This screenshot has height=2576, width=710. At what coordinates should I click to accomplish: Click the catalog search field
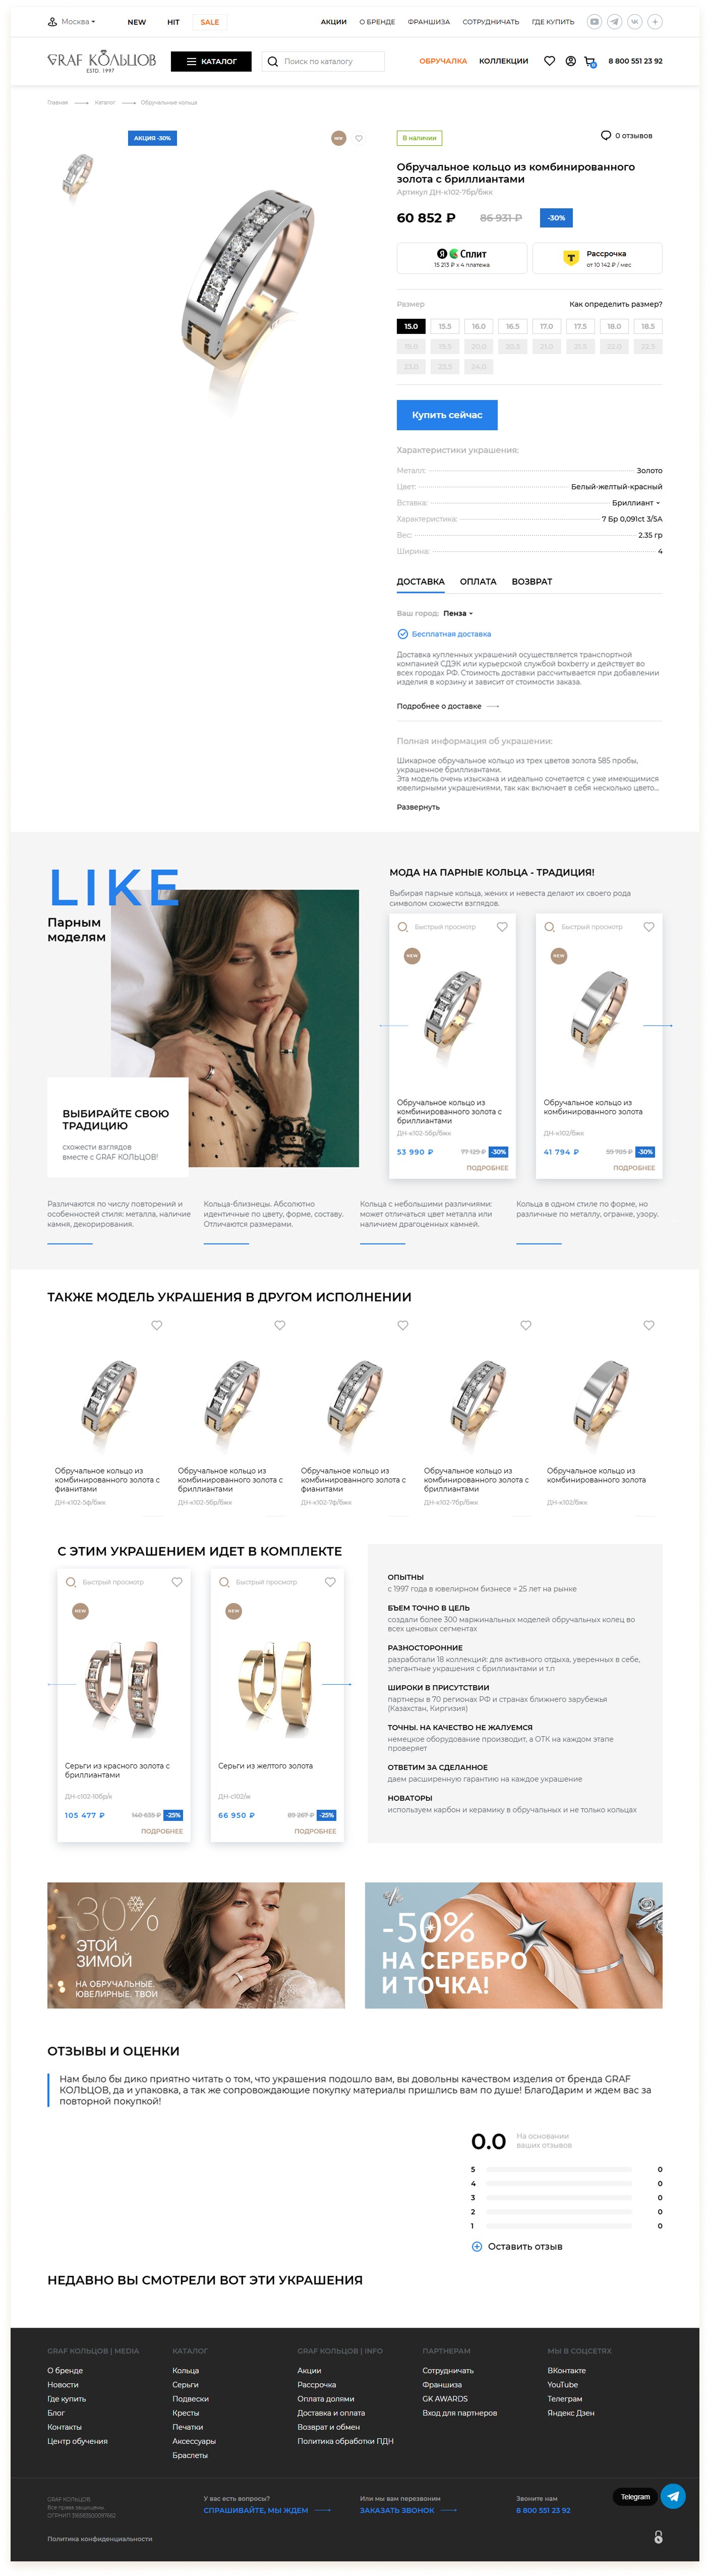323,61
